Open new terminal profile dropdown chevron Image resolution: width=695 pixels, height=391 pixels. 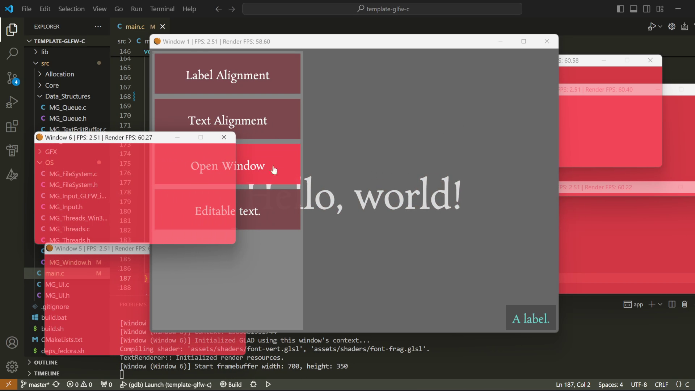(x=660, y=304)
